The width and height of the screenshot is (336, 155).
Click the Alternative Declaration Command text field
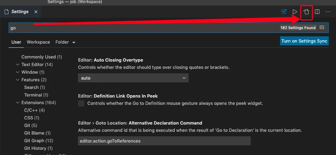pos(164,141)
